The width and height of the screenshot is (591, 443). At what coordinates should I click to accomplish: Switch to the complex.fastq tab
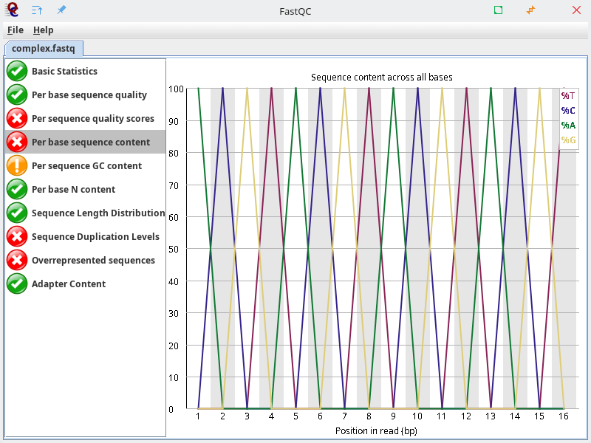click(44, 47)
